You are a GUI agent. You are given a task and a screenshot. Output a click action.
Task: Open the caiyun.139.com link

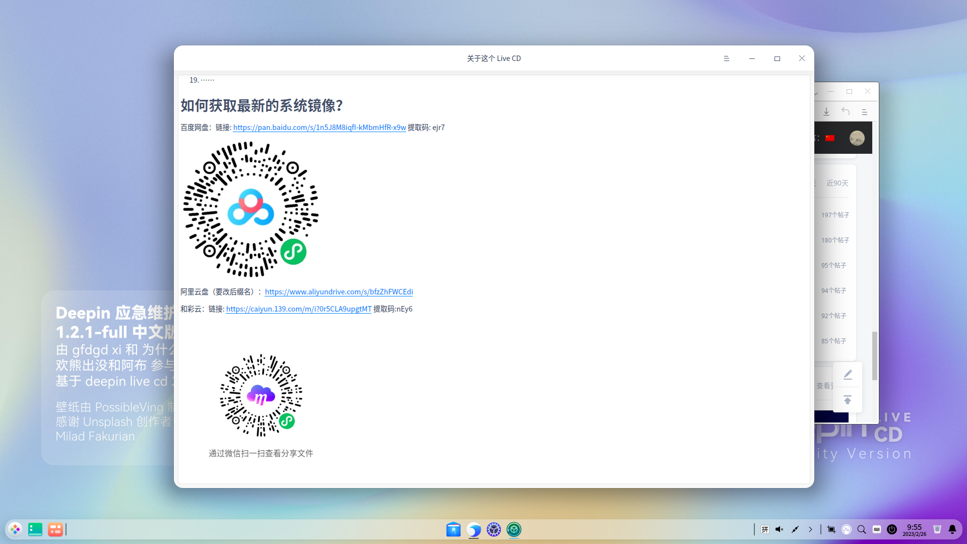[298, 309]
